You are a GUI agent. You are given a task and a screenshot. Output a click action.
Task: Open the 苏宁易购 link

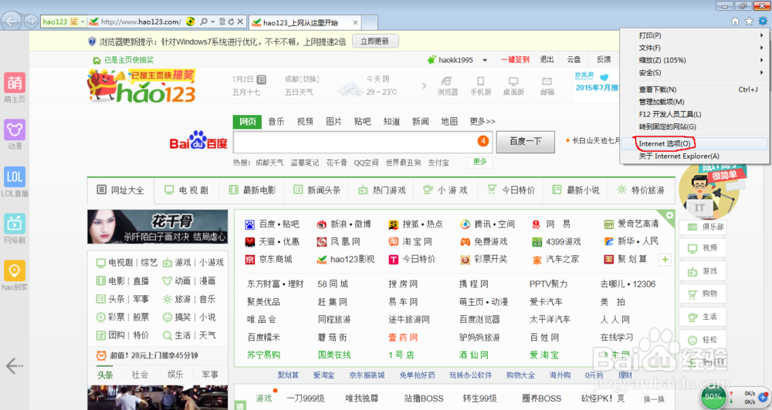pyautogui.click(x=263, y=355)
